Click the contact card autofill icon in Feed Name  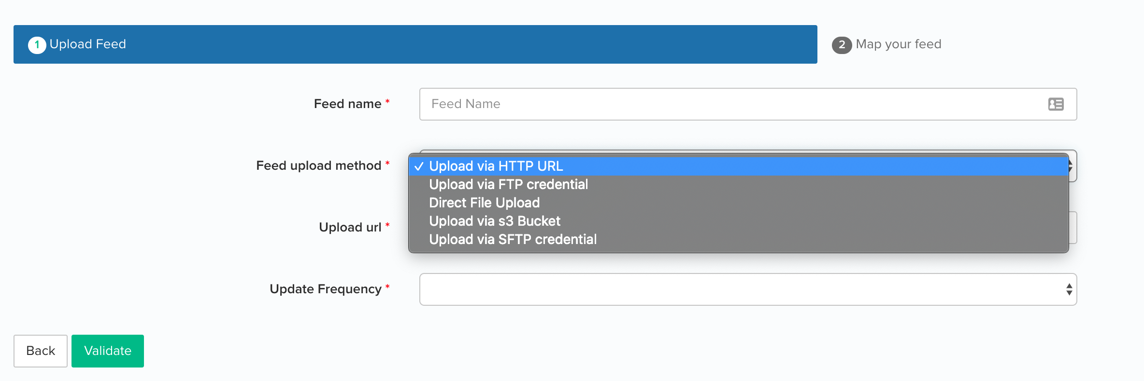(1056, 104)
